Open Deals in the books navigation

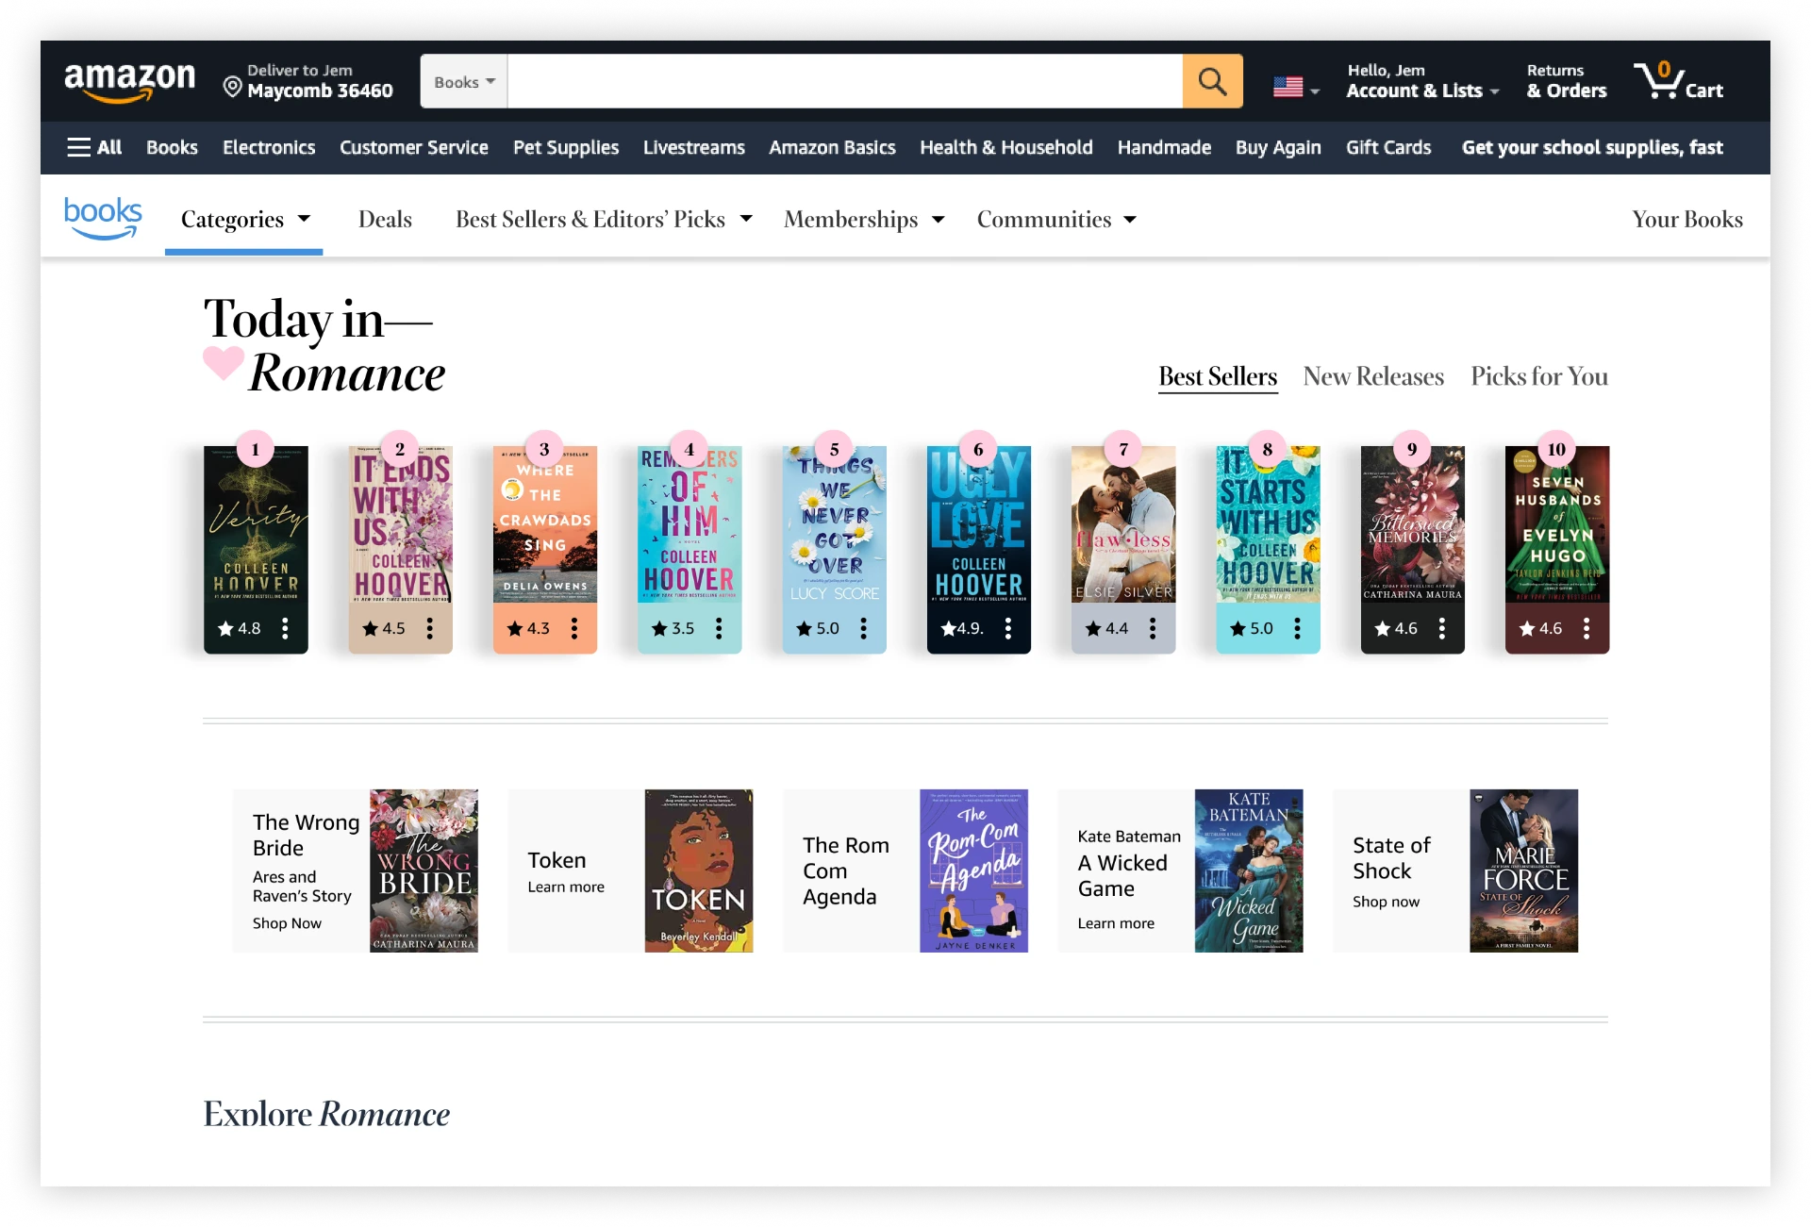click(385, 220)
